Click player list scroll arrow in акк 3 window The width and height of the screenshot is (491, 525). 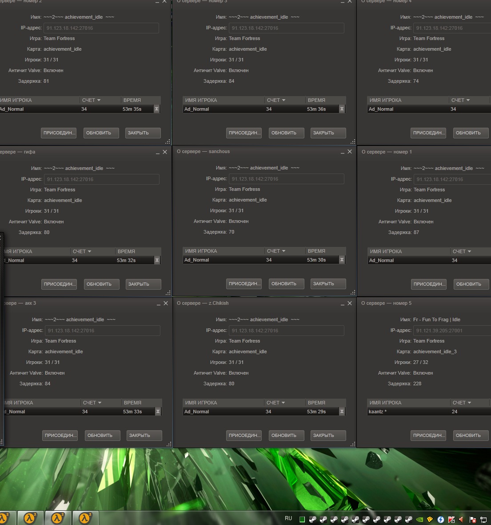point(158,412)
